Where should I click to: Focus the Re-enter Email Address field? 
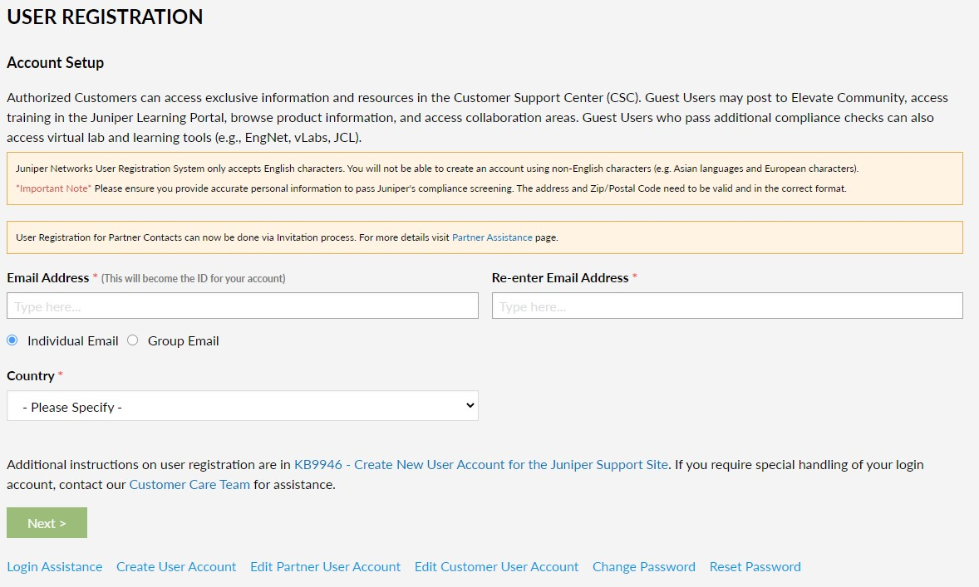(x=726, y=306)
